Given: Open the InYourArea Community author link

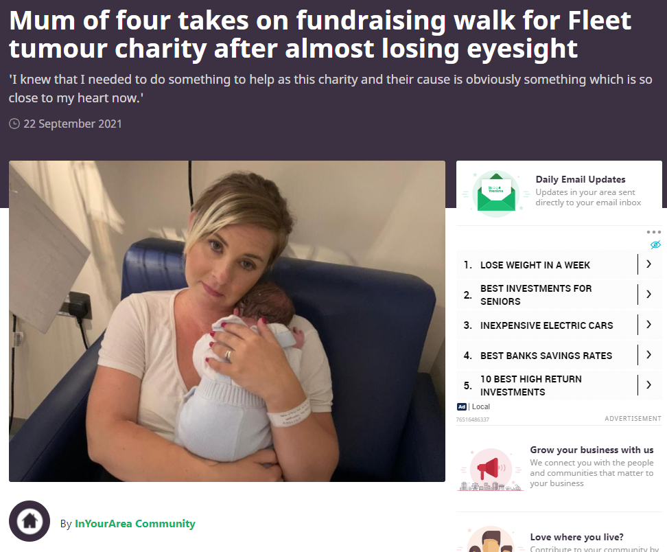Looking at the screenshot, I should [x=135, y=523].
